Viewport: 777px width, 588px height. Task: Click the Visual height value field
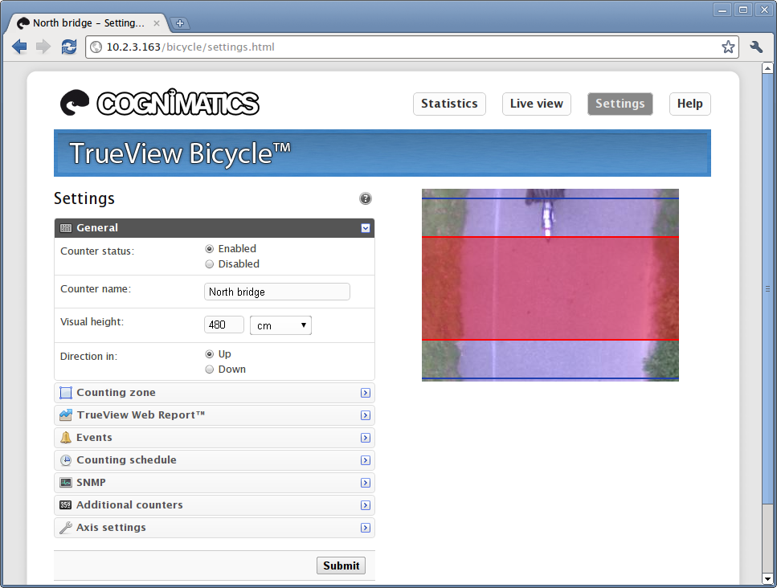pos(224,325)
